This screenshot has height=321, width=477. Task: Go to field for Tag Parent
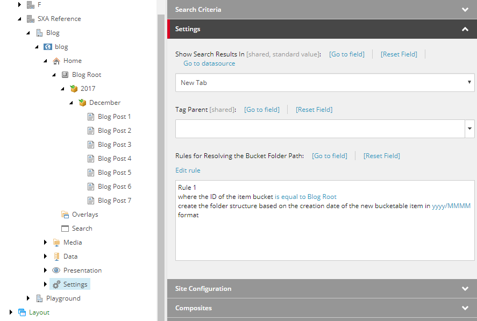[x=262, y=110]
